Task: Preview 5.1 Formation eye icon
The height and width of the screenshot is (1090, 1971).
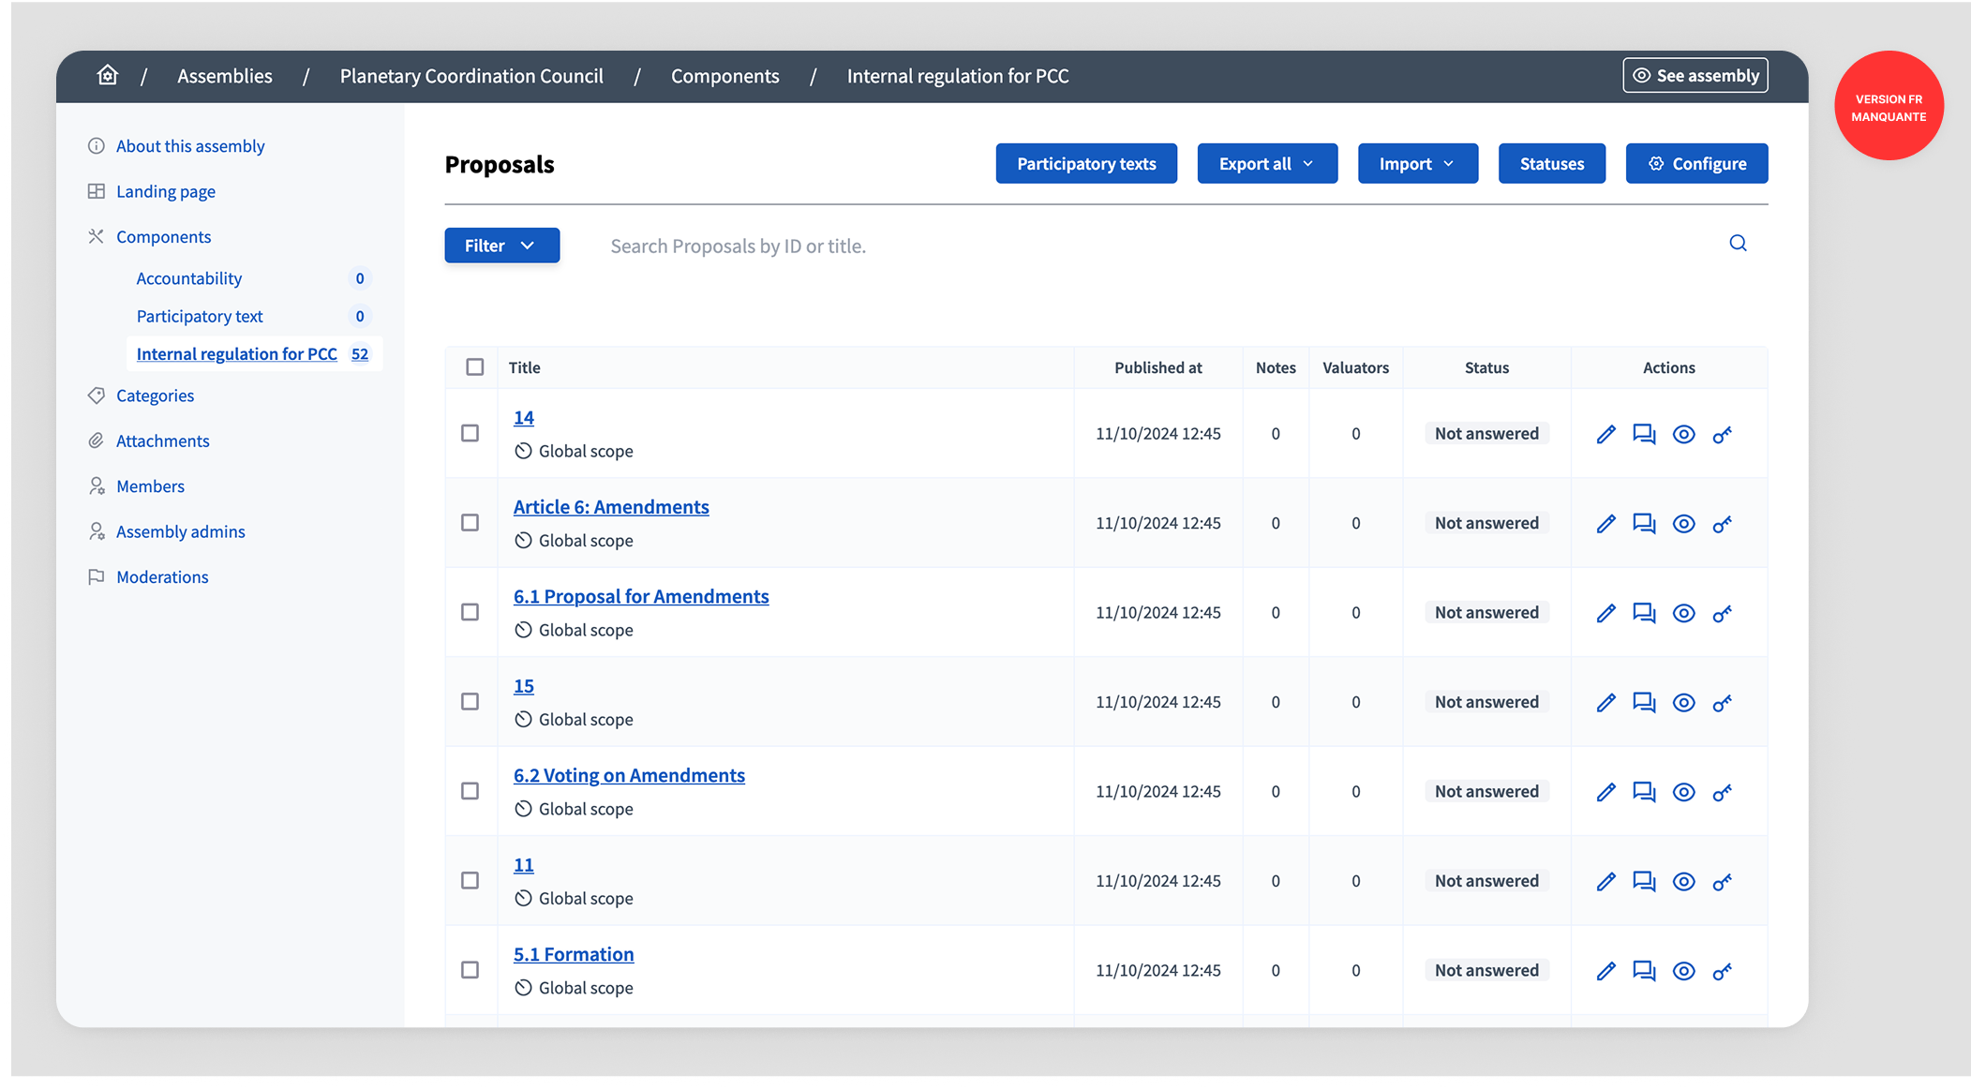Action: tap(1683, 971)
